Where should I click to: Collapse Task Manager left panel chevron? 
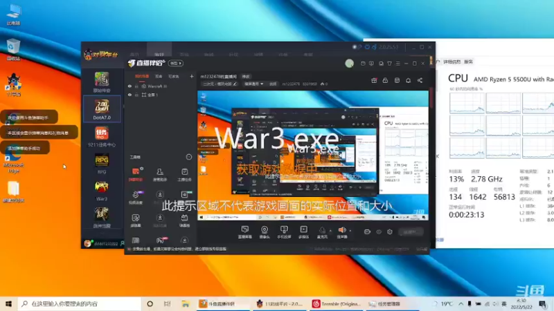[438, 156]
